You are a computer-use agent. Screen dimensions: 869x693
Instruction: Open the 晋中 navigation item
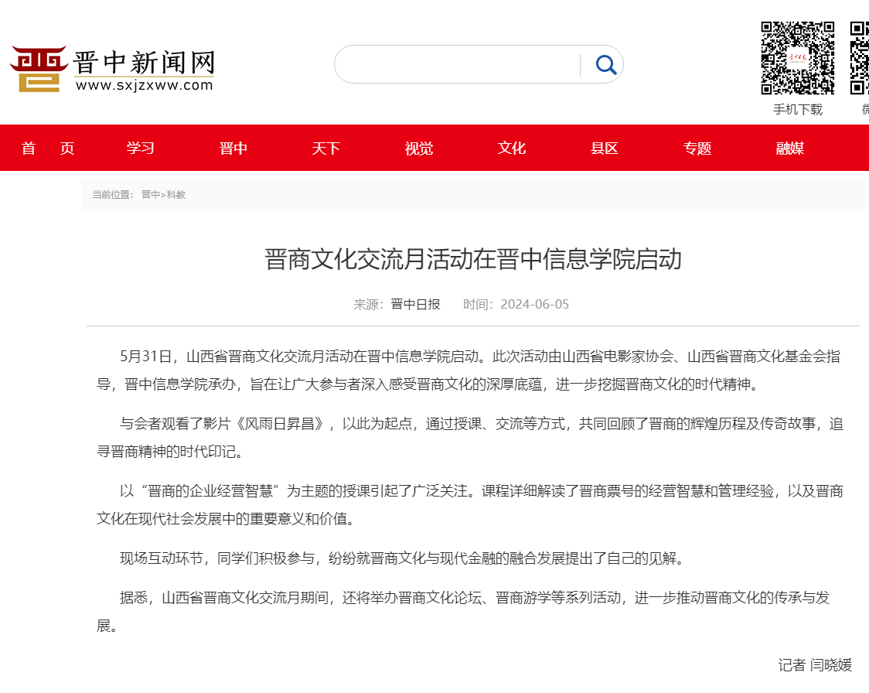pyautogui.click(x=233, y=148)
